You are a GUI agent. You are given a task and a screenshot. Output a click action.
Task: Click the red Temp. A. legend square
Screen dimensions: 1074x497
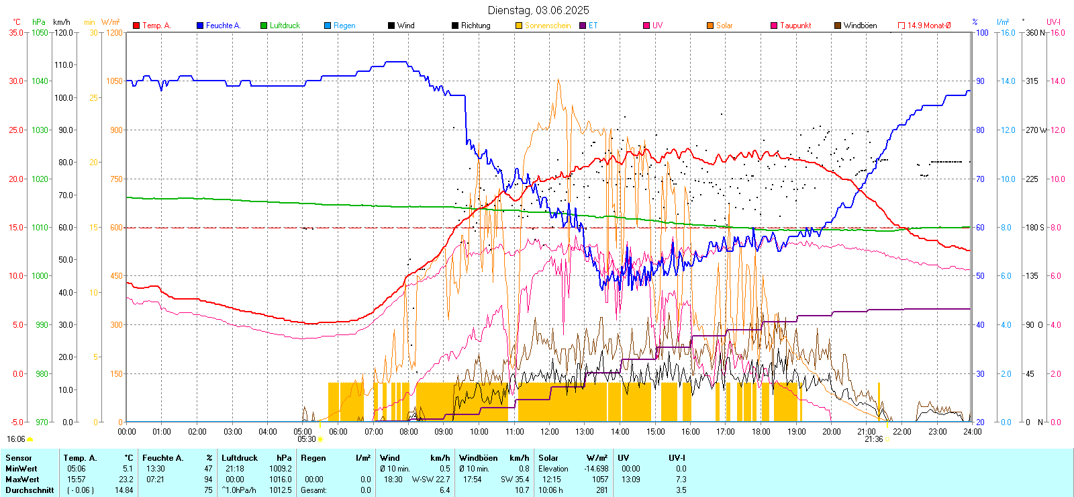[136, 26]
